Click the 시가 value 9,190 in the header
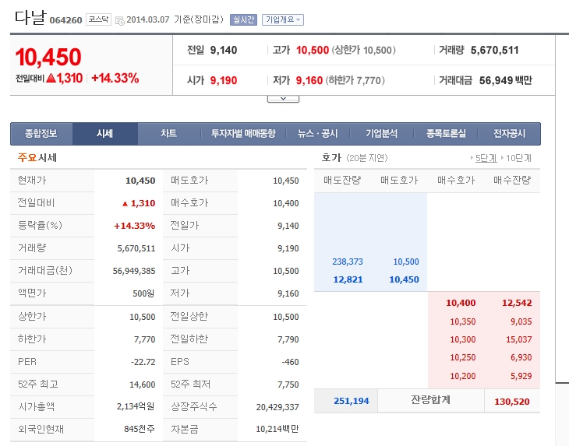 224,80
